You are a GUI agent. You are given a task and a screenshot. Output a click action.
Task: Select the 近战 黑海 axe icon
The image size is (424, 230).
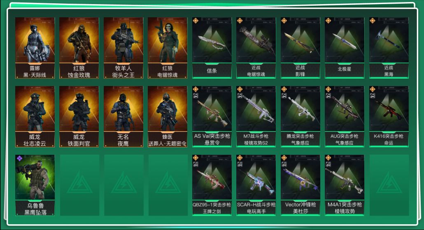[389, 48]
